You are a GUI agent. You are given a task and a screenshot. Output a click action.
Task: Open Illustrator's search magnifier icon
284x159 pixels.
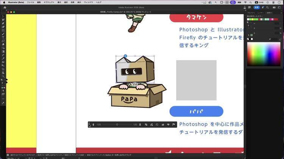[x=267, y=8]
